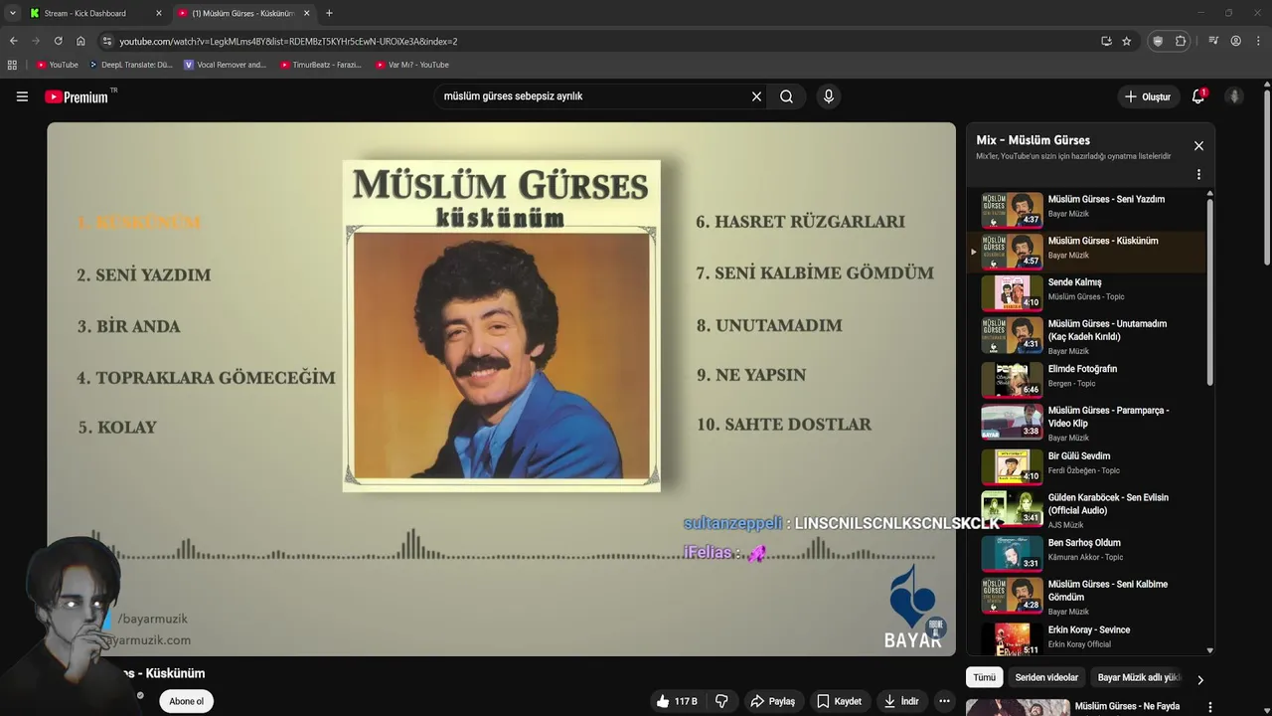This screenshot has height=716, width=1272.
Task: Bookmark this page with the star icon
Action: pyautogui.click(x=1126, y=41)
